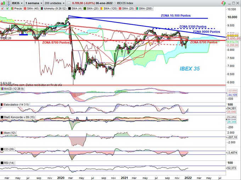
Task: Click the green up-arrow icon
Action: click(7, 9)
